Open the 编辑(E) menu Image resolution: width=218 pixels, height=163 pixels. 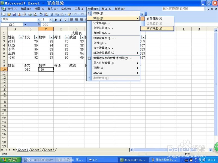tap(26, 9)
